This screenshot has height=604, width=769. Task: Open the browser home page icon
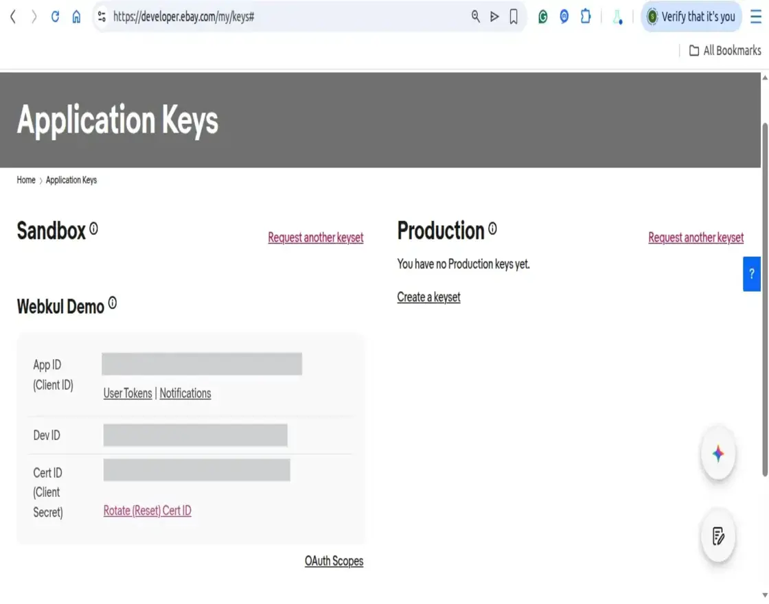click(x=76, y=16)
